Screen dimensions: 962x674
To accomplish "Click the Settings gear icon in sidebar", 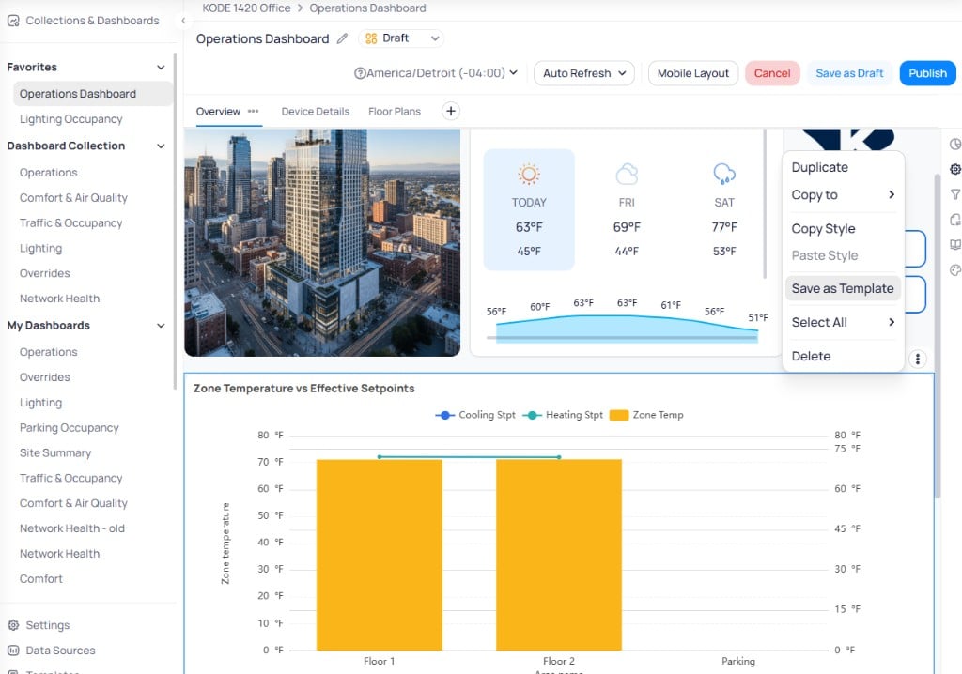I will coord(13,625).
